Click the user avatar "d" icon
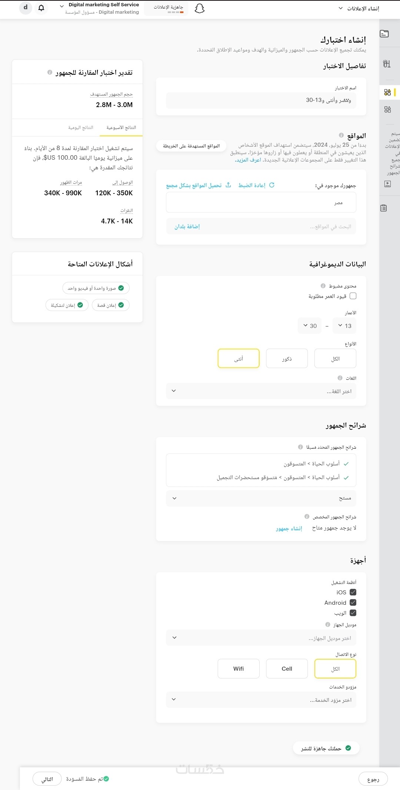This screenshot has width=400, height=790. tap(26, 8)
